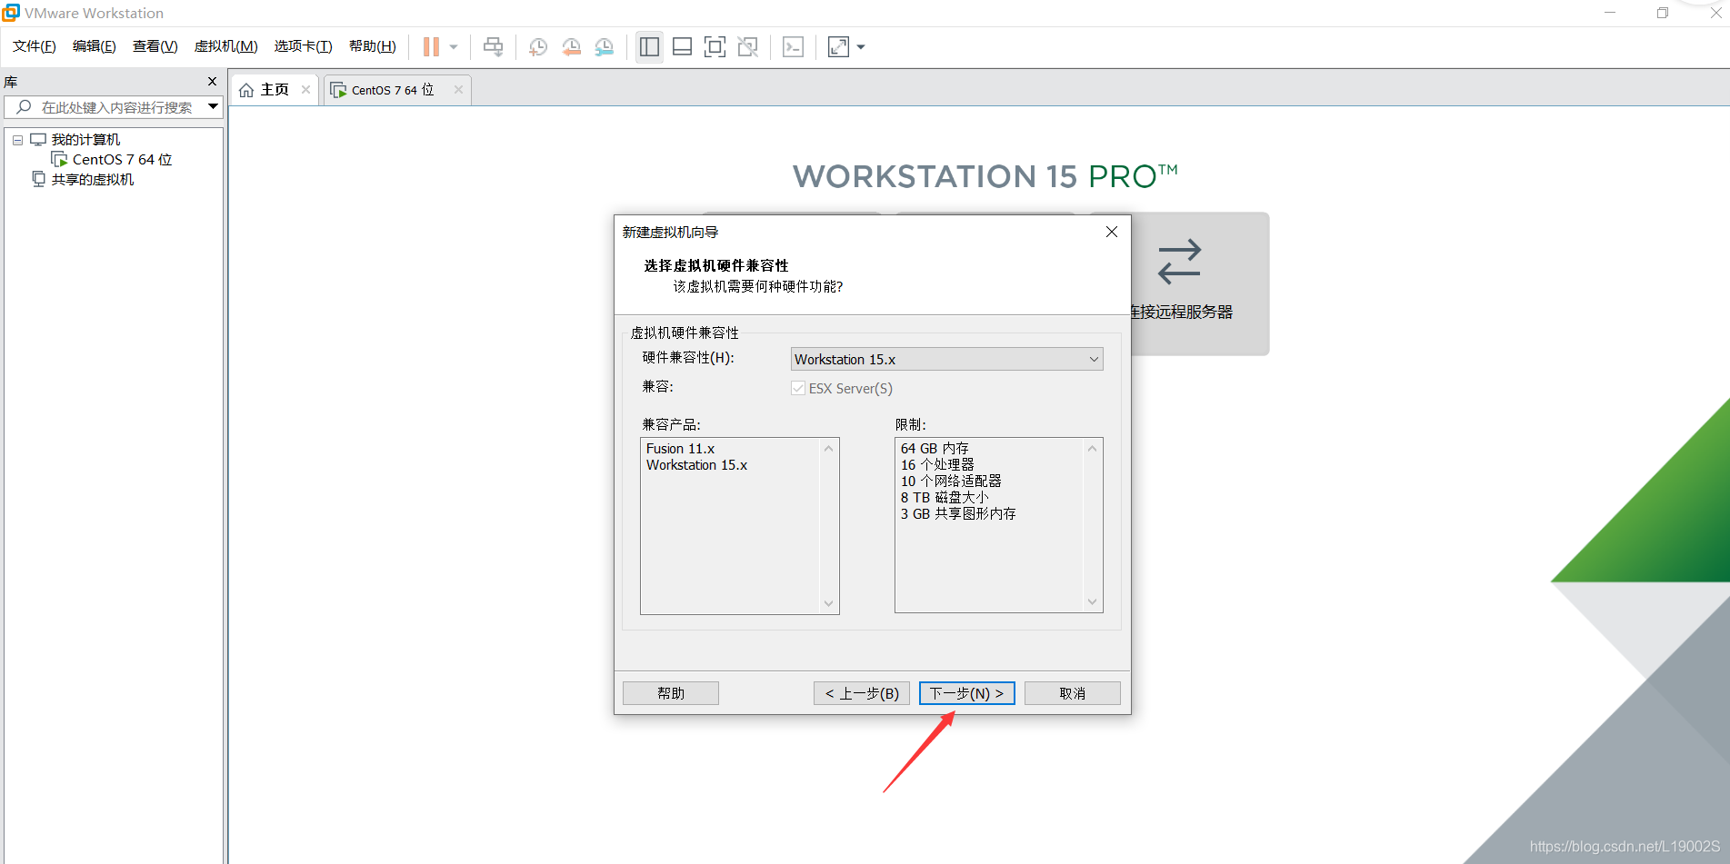The image size is (1730, 864).
Task: Open the library search filter dropdown
Action: tap(213, 106)
